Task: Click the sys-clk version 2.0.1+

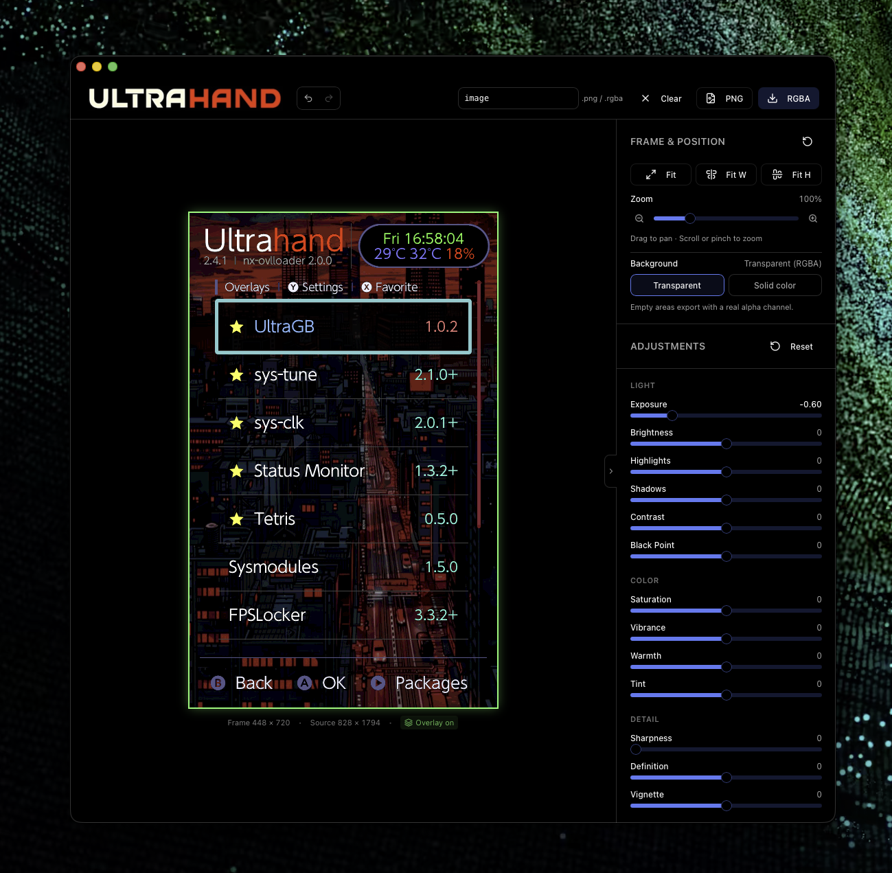Action: [436, 423]
